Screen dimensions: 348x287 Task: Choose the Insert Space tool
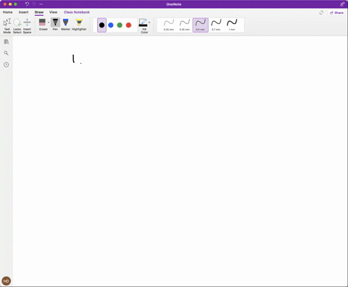pos(27,25)
